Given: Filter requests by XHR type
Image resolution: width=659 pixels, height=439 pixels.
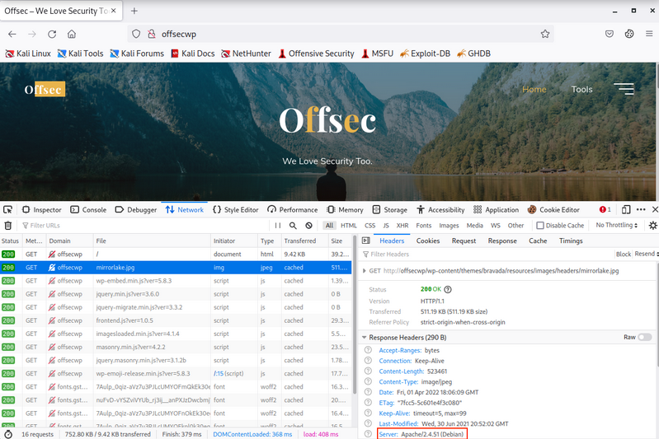Looking at the screenshot, I should [402, 225].
